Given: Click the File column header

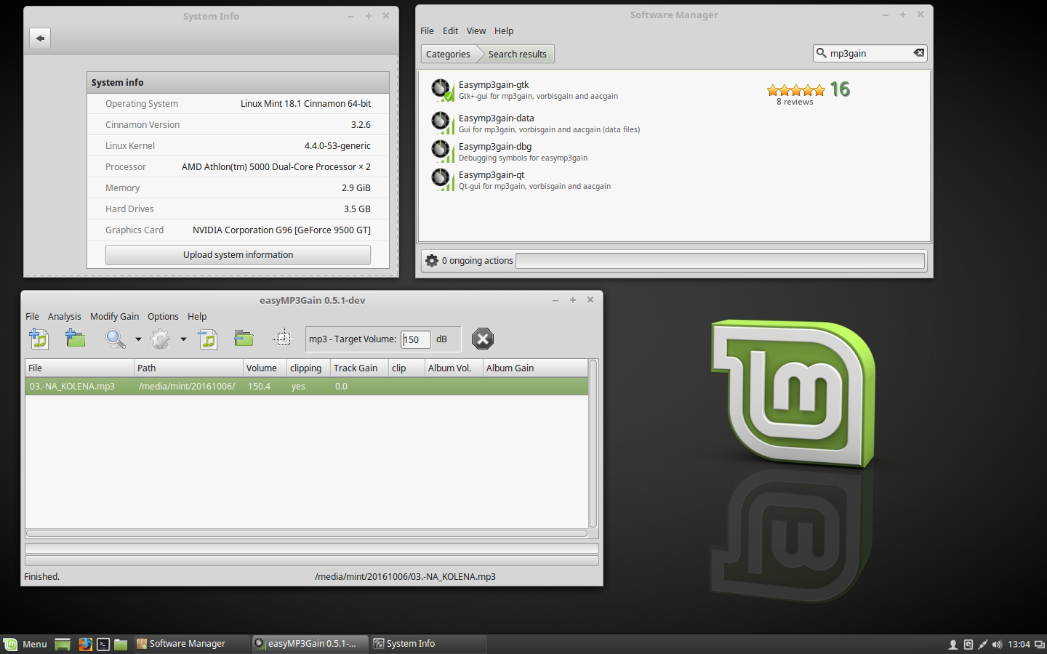Looking at the screenshot, I should tap(79, 368).
